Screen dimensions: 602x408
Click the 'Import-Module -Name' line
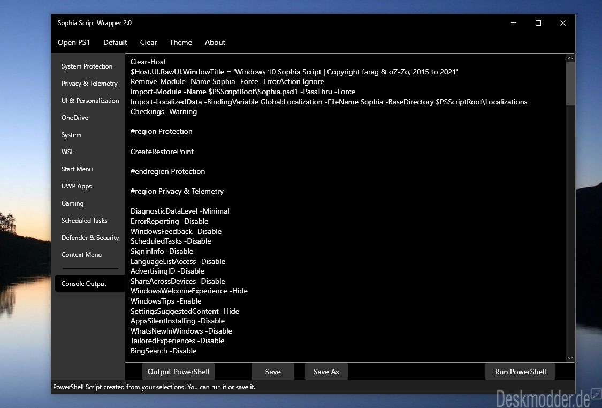click(x=242, y=92)
